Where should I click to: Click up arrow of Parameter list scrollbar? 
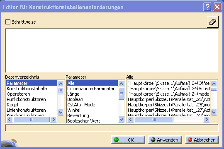coord(121,84)
